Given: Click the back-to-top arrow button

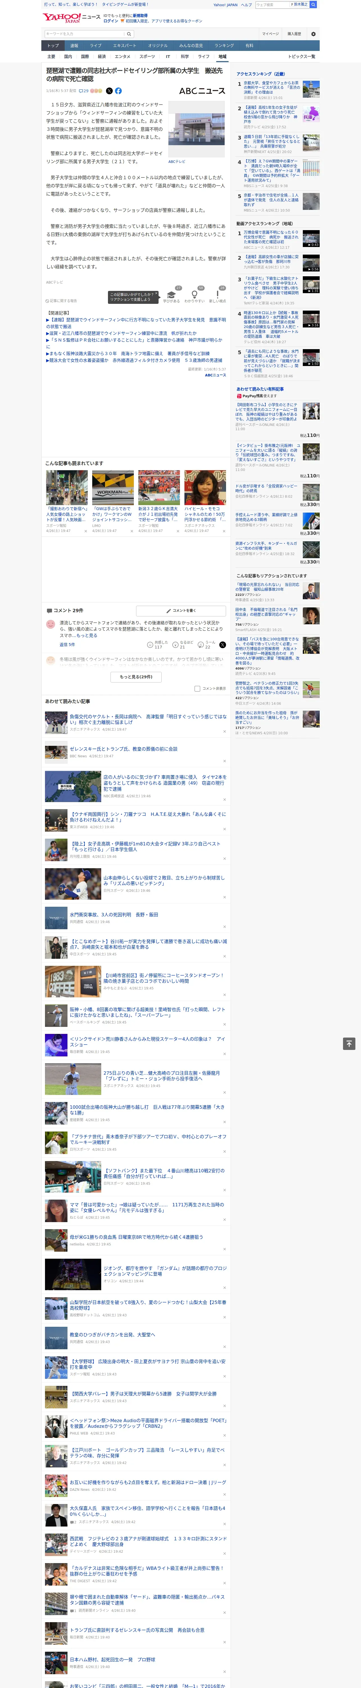Looking at the screenshot, I should (x=349, y=1044).
